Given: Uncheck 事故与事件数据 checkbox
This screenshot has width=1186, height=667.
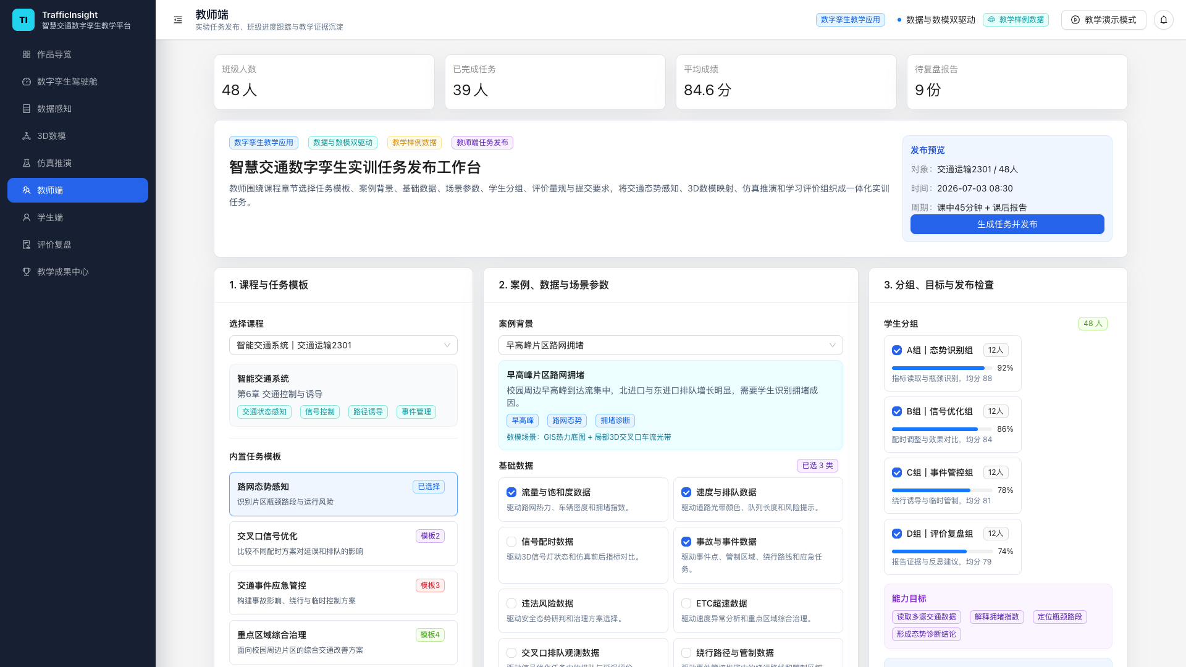Looking at the screenshot, I should (x=686, y=542).
